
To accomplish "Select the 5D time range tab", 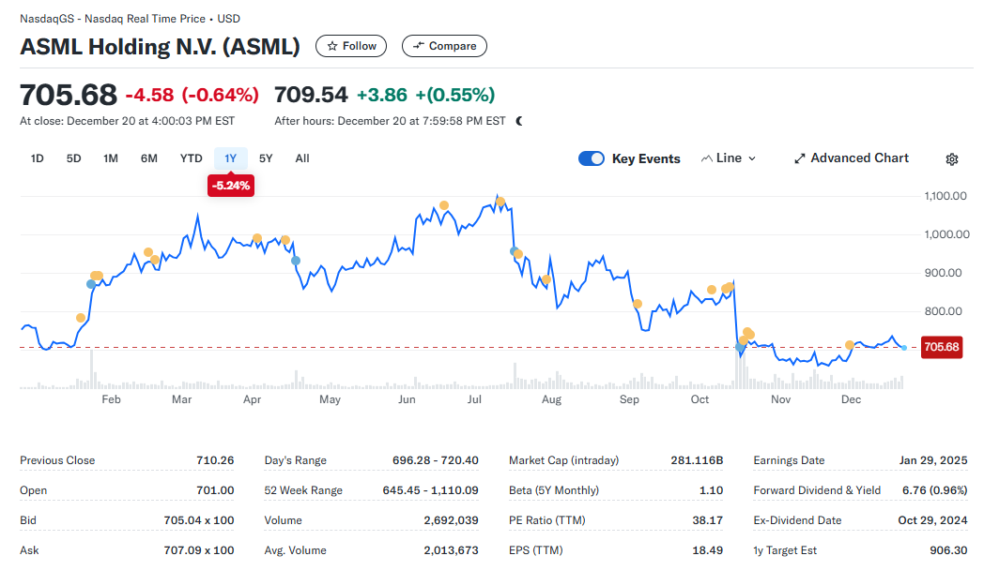I will (73, 158).
